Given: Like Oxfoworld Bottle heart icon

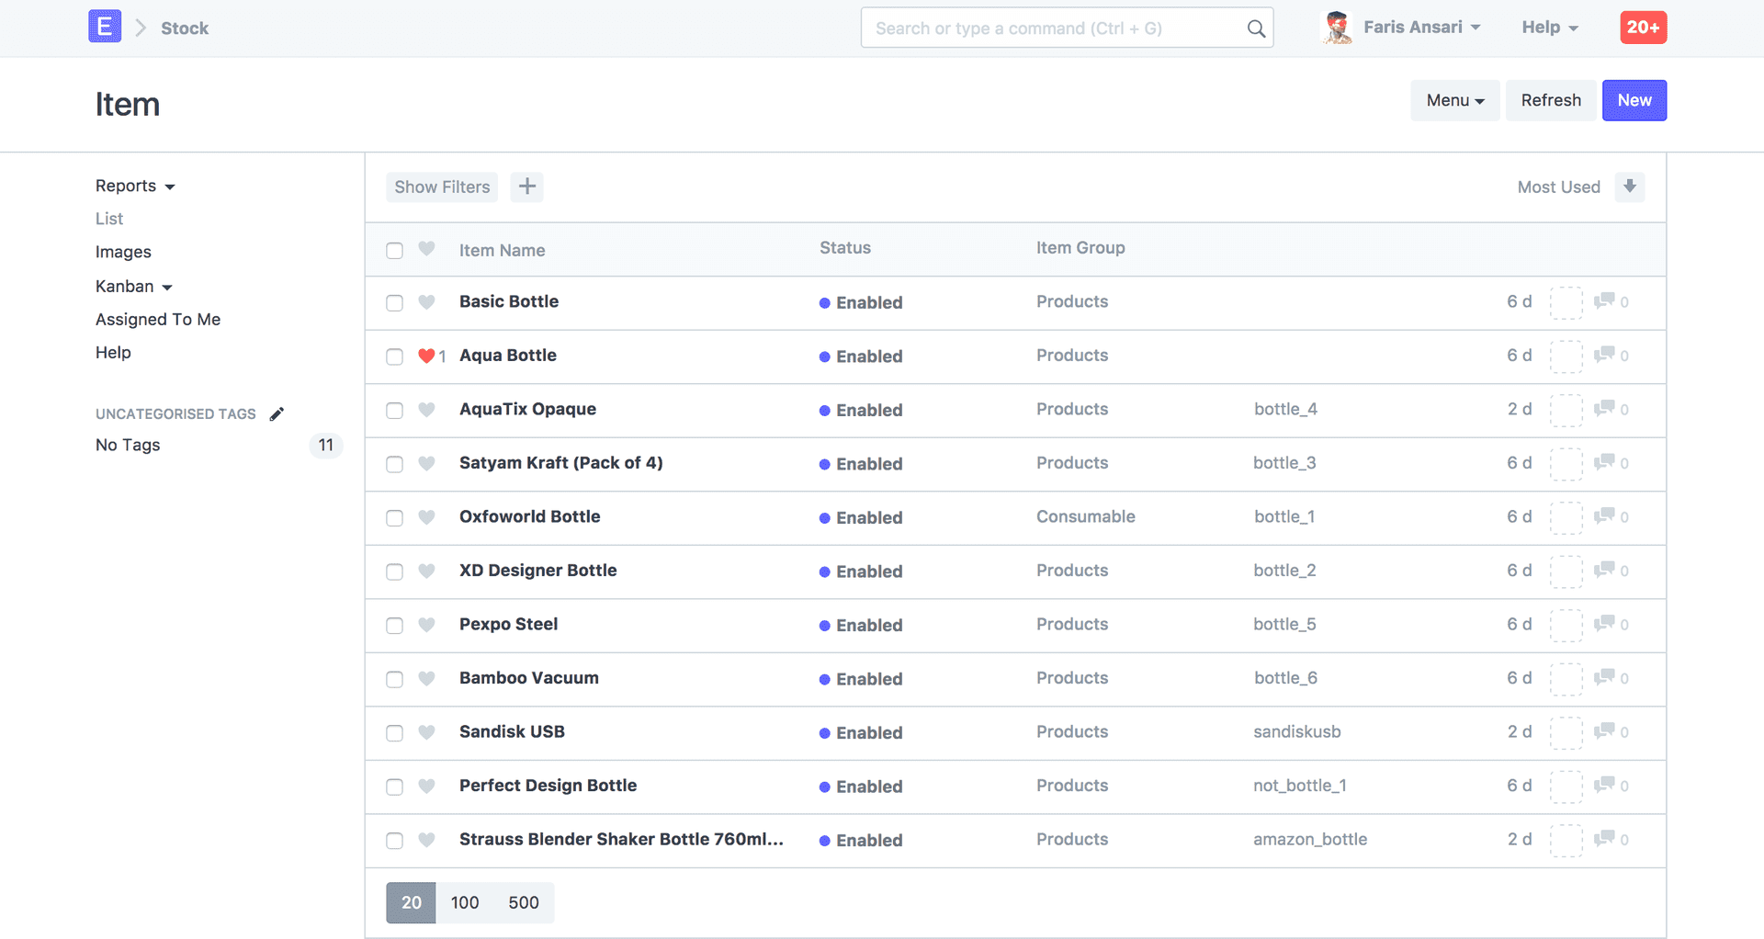Looking at the screenshot, I should (426, 517).
